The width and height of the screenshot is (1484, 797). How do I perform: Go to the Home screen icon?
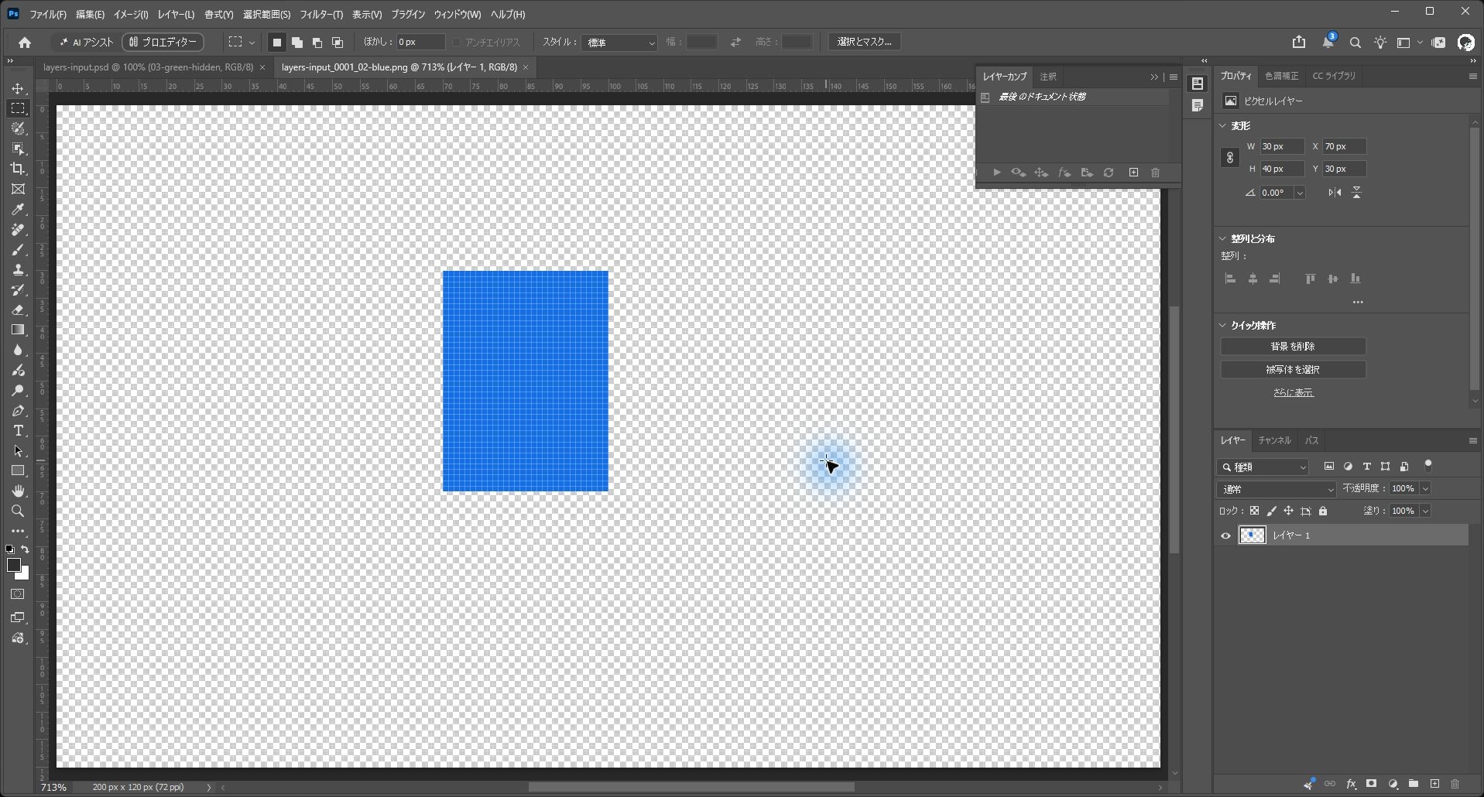point(25,43)
